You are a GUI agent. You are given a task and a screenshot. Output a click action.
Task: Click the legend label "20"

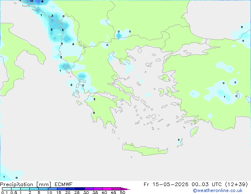tap(68, 192)
